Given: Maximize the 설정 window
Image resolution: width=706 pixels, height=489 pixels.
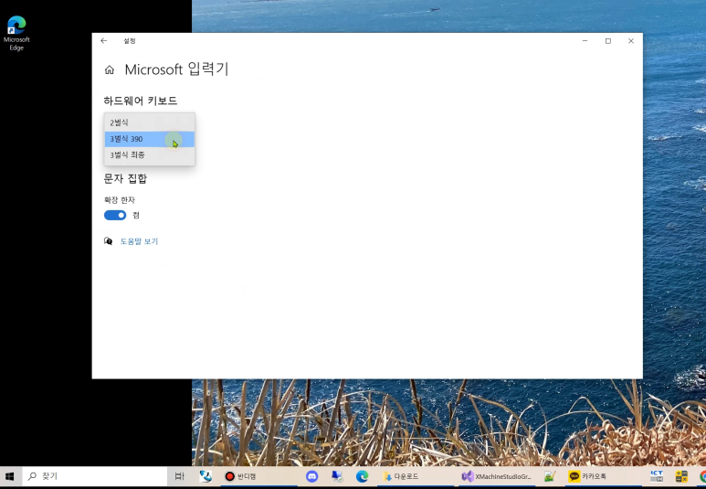Looking at the screenshot, I should click(x=608, y=40).
